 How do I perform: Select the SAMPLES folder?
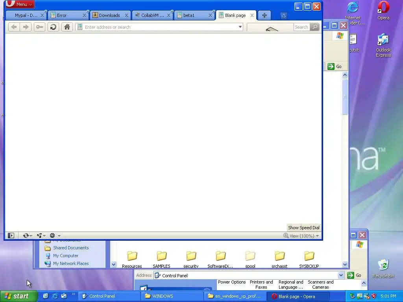click(x=161, y=260)
